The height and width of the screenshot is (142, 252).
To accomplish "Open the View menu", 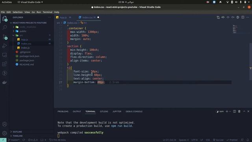I will click(27, 12).
